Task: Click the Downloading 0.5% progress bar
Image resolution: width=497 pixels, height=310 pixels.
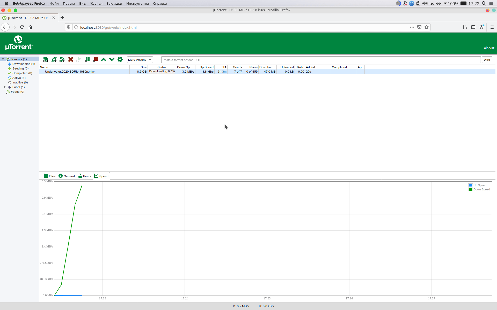Action: click(162, 72)
